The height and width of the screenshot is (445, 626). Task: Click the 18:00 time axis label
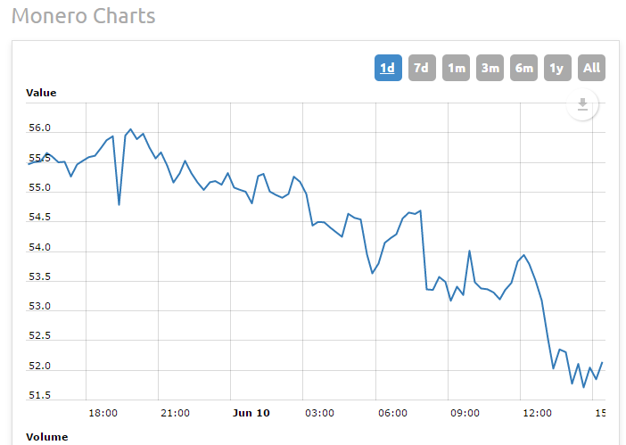pos(103,413)
